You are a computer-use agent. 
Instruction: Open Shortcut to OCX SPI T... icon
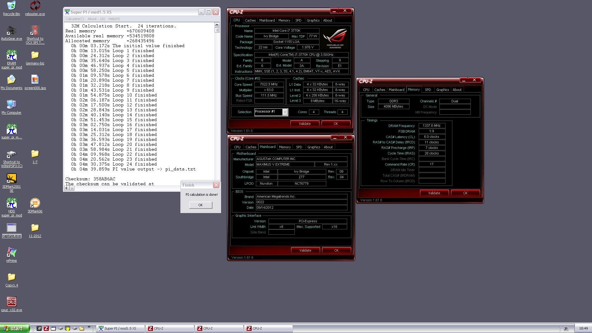pos(35,35)
